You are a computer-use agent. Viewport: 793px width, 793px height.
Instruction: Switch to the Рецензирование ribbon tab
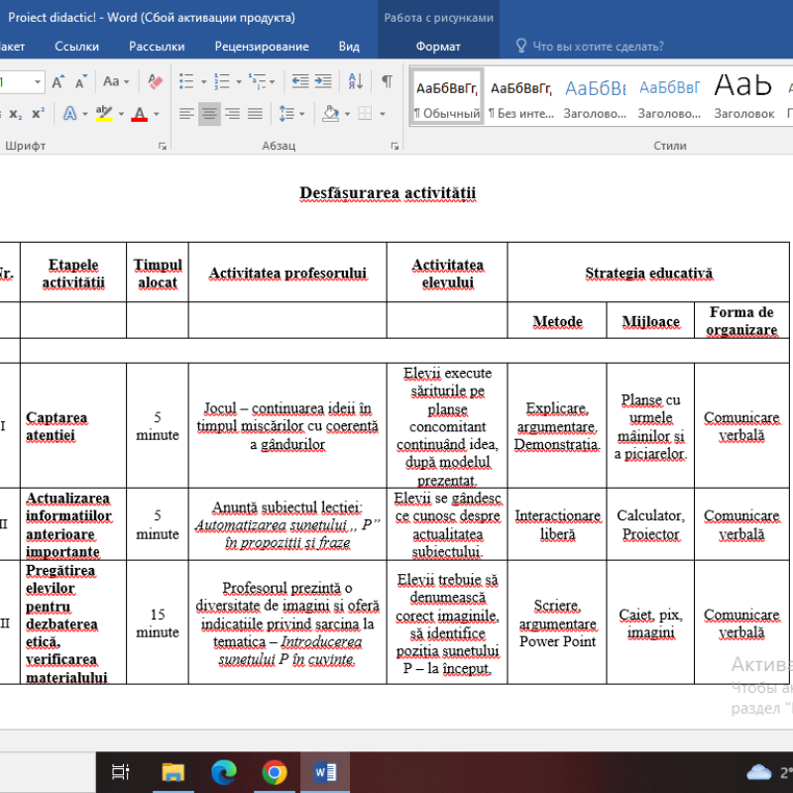(264, 46)
